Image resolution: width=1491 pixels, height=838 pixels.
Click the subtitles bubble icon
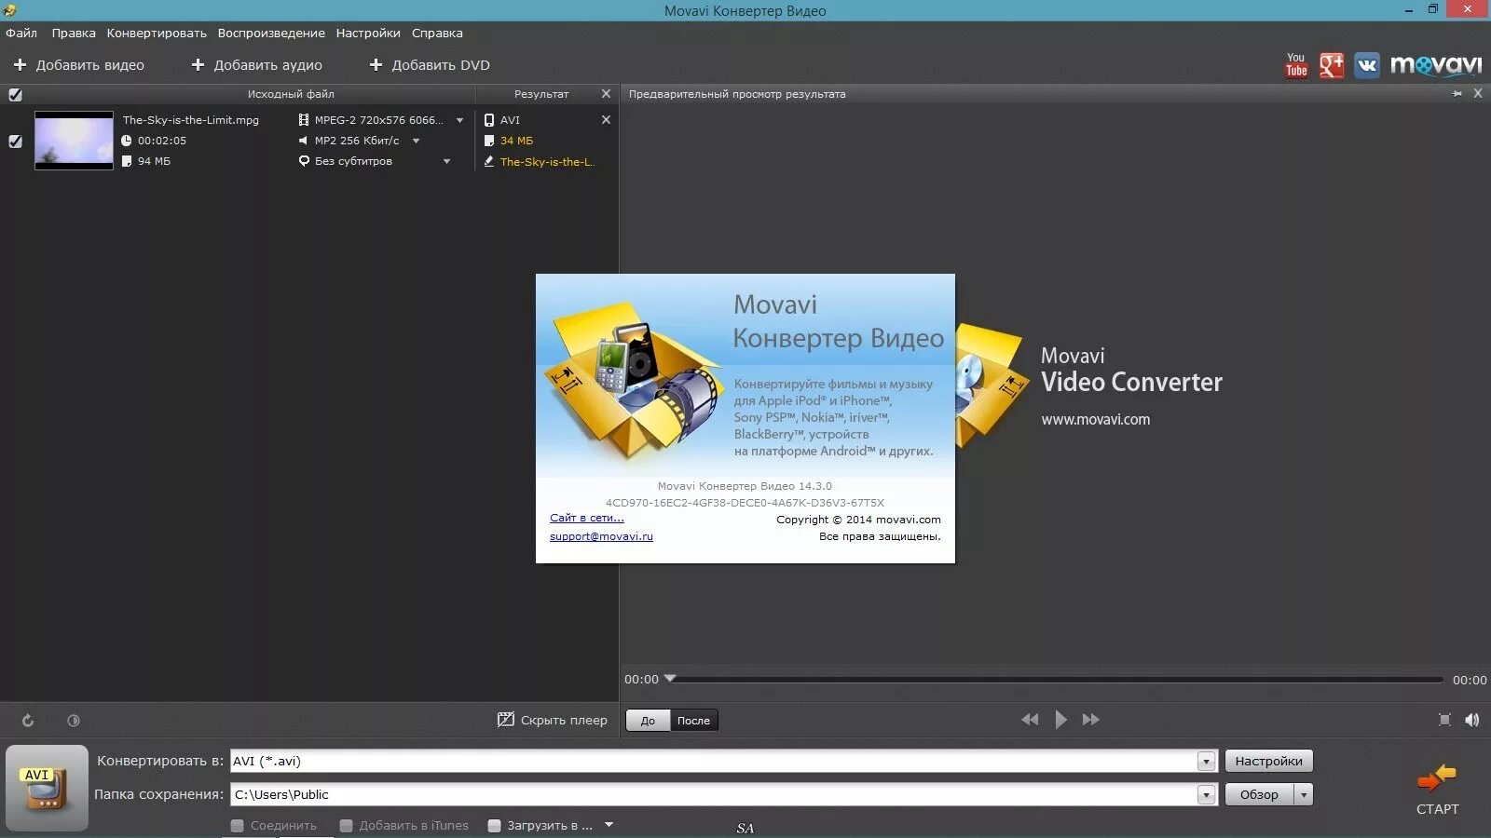tap(304, 161)
